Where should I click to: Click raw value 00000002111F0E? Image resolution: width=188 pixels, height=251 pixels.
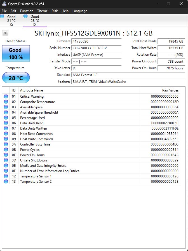point(165,128)
